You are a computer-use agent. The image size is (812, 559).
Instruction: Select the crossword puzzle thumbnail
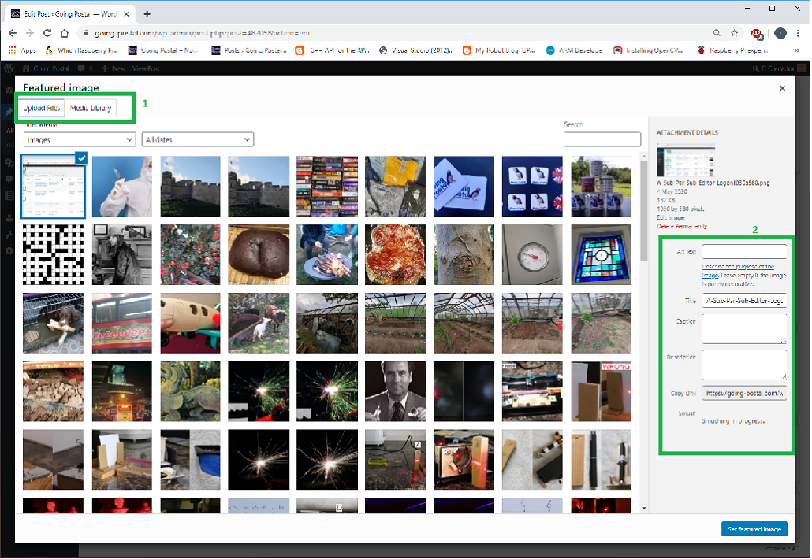(x=53, y=255)
